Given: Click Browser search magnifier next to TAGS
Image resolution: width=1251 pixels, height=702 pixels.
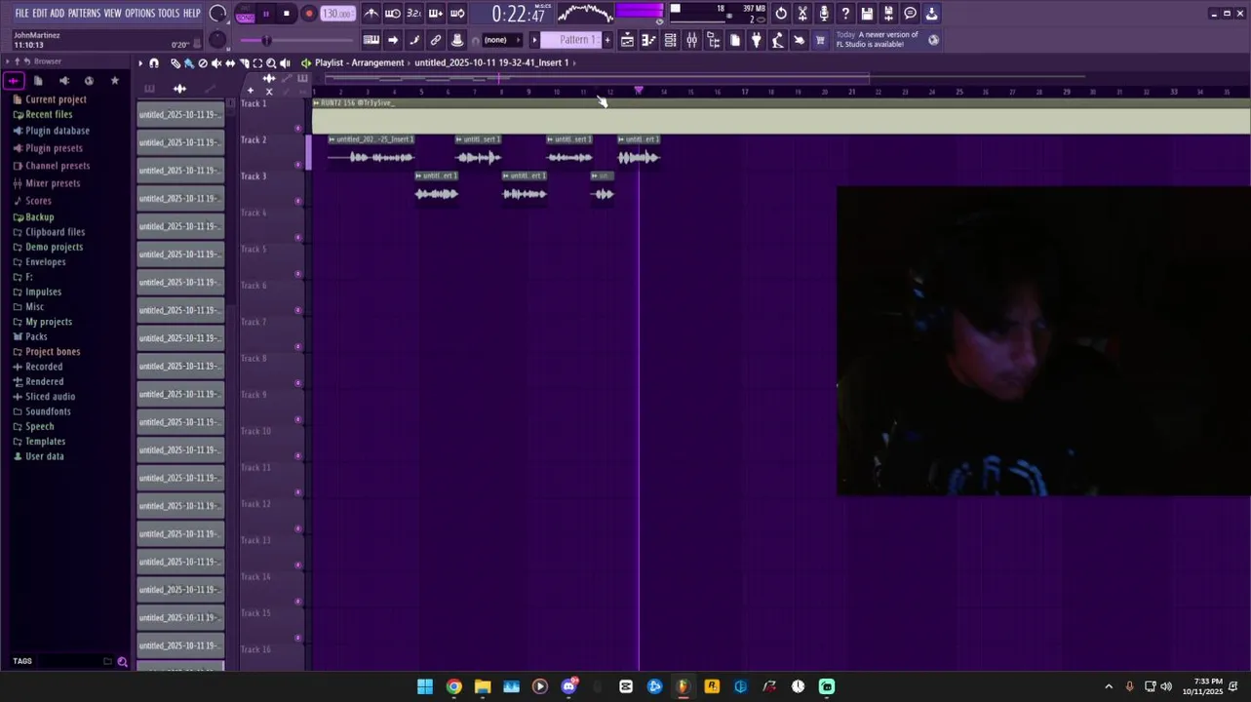Looking at the screenshot, I should coord(122,661).
